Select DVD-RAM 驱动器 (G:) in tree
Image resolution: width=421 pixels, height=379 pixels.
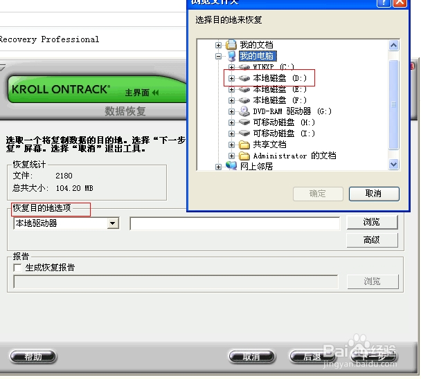[292, 111]
